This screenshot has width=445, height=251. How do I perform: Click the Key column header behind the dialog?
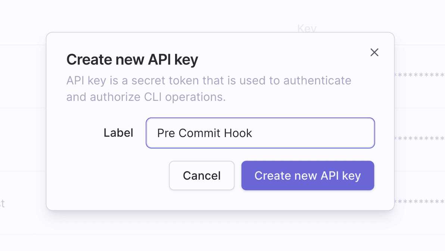[306, 29]
